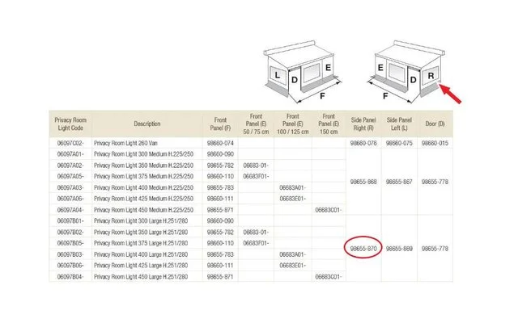Click the Door (D) column header
518x323 pixels.
436,124
